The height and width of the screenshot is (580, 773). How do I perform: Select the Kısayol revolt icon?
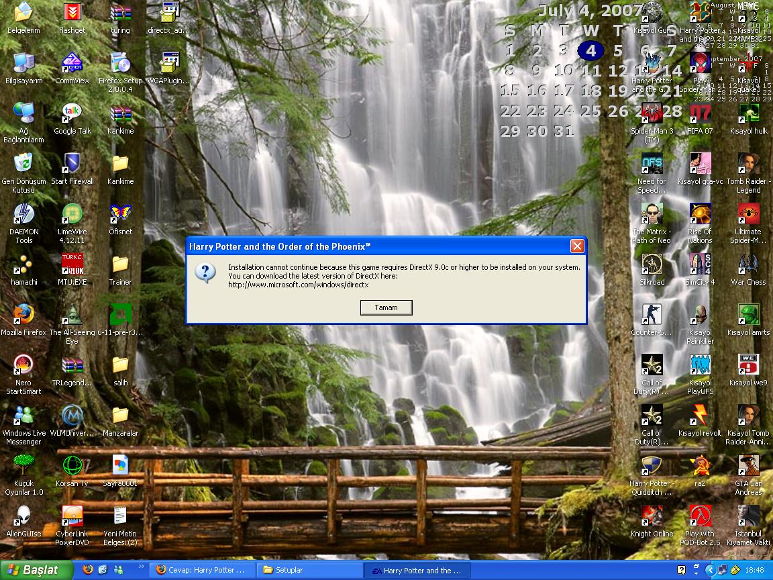tap(700, 421)
